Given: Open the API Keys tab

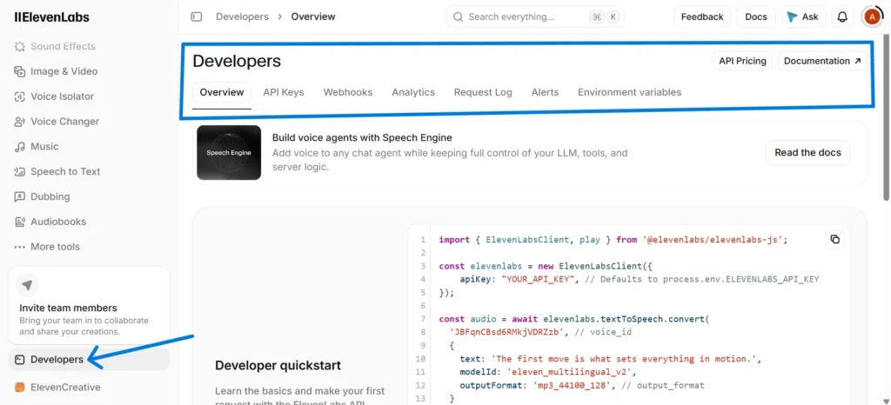Looking at the screenshot, I should pyautogui.click(x=284, y=92).
